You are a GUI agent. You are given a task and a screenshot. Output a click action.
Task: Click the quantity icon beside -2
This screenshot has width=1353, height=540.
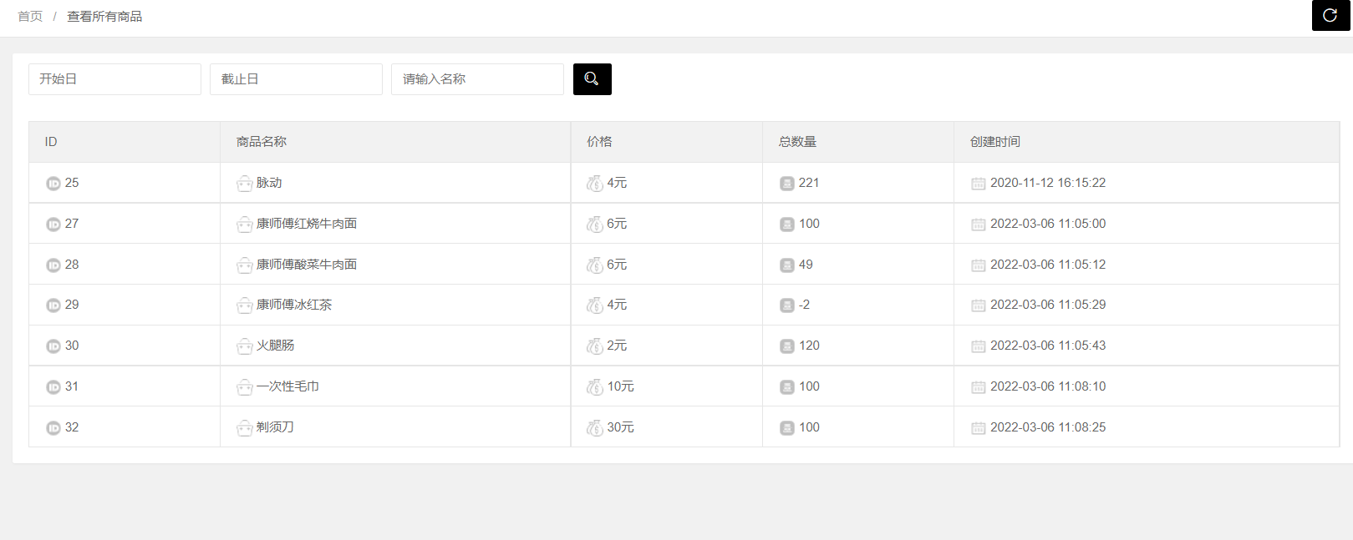tap(787, 305)
